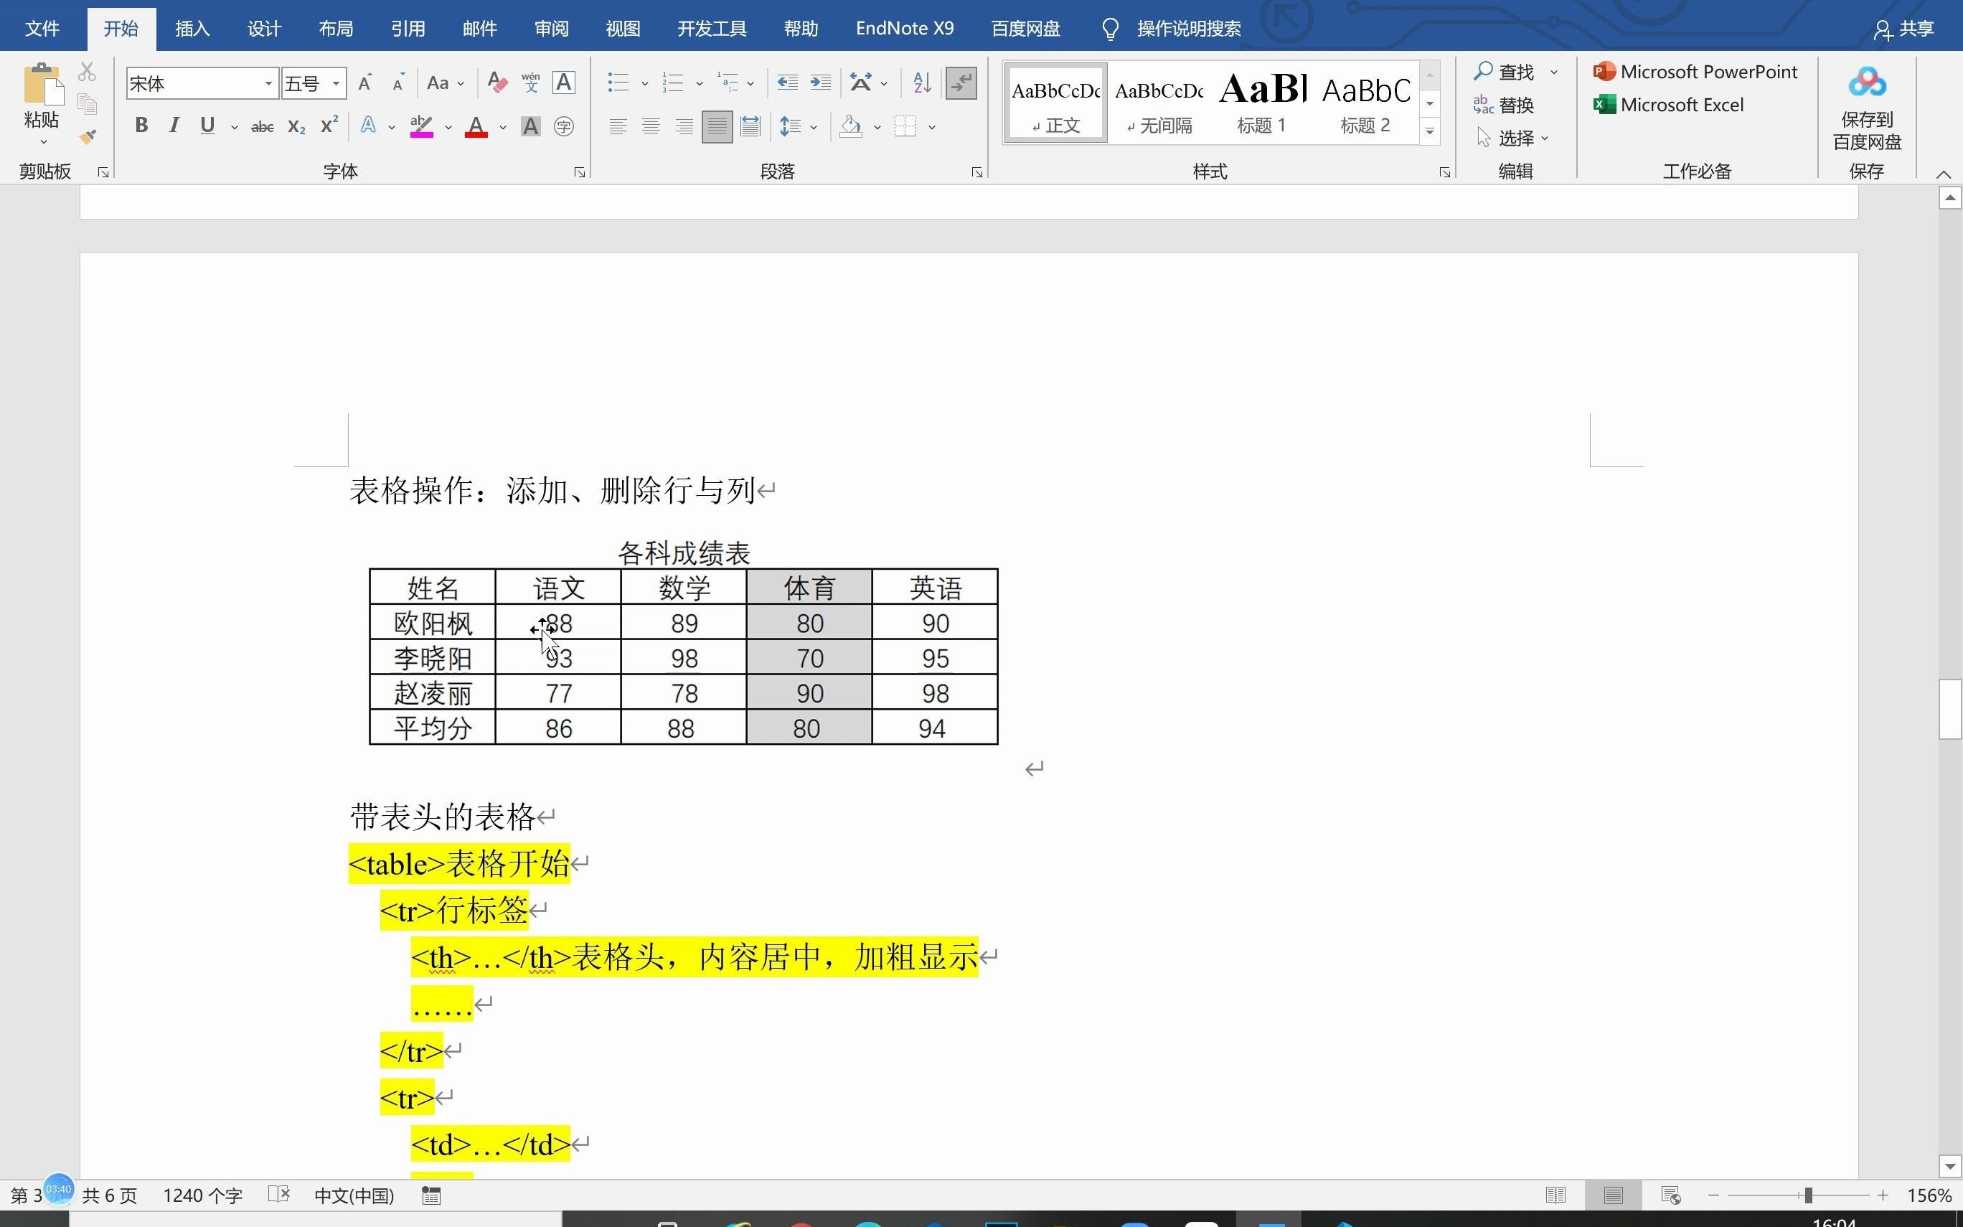Open the font name dropdown

[268, 83]
